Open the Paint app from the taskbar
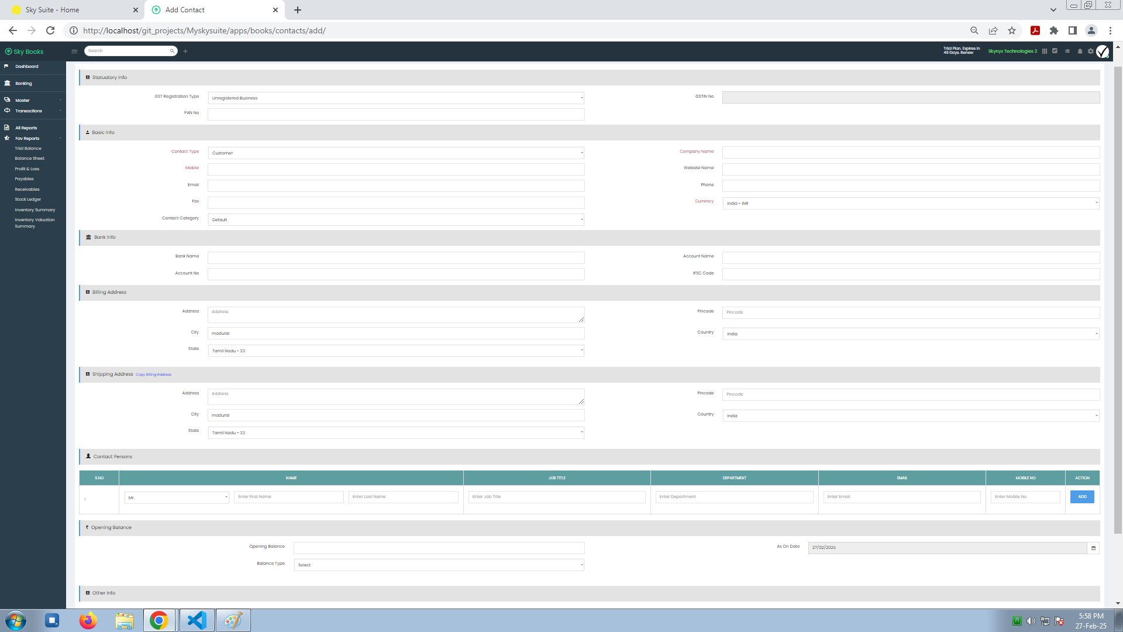1123x632 pixels. click(x=233, y=620)
